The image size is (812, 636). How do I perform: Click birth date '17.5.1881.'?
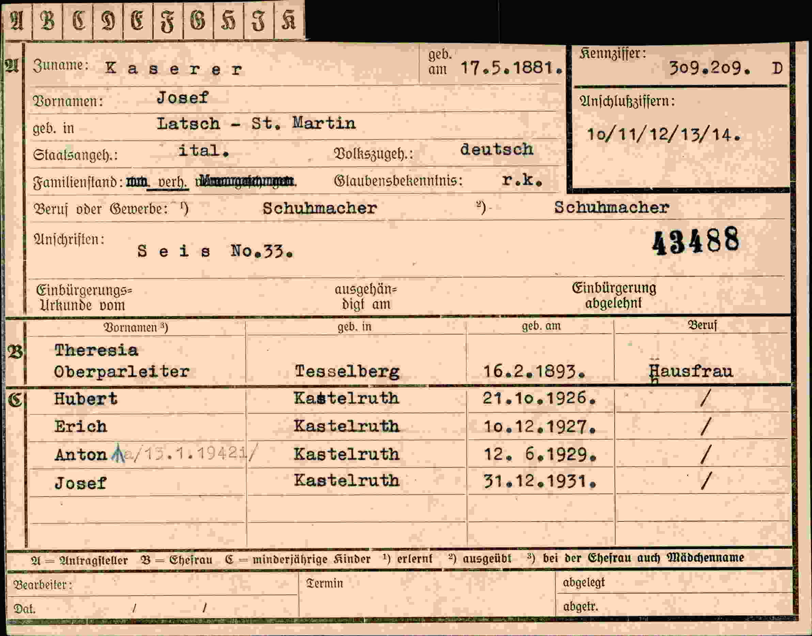click(x=511, y=68)
